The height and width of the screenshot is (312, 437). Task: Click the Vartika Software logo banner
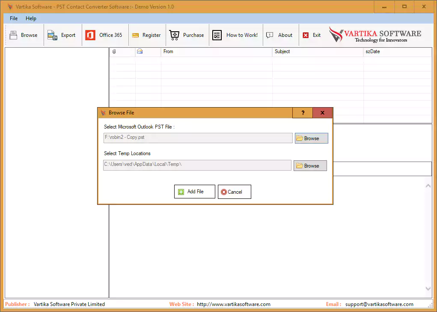(375, 35)
